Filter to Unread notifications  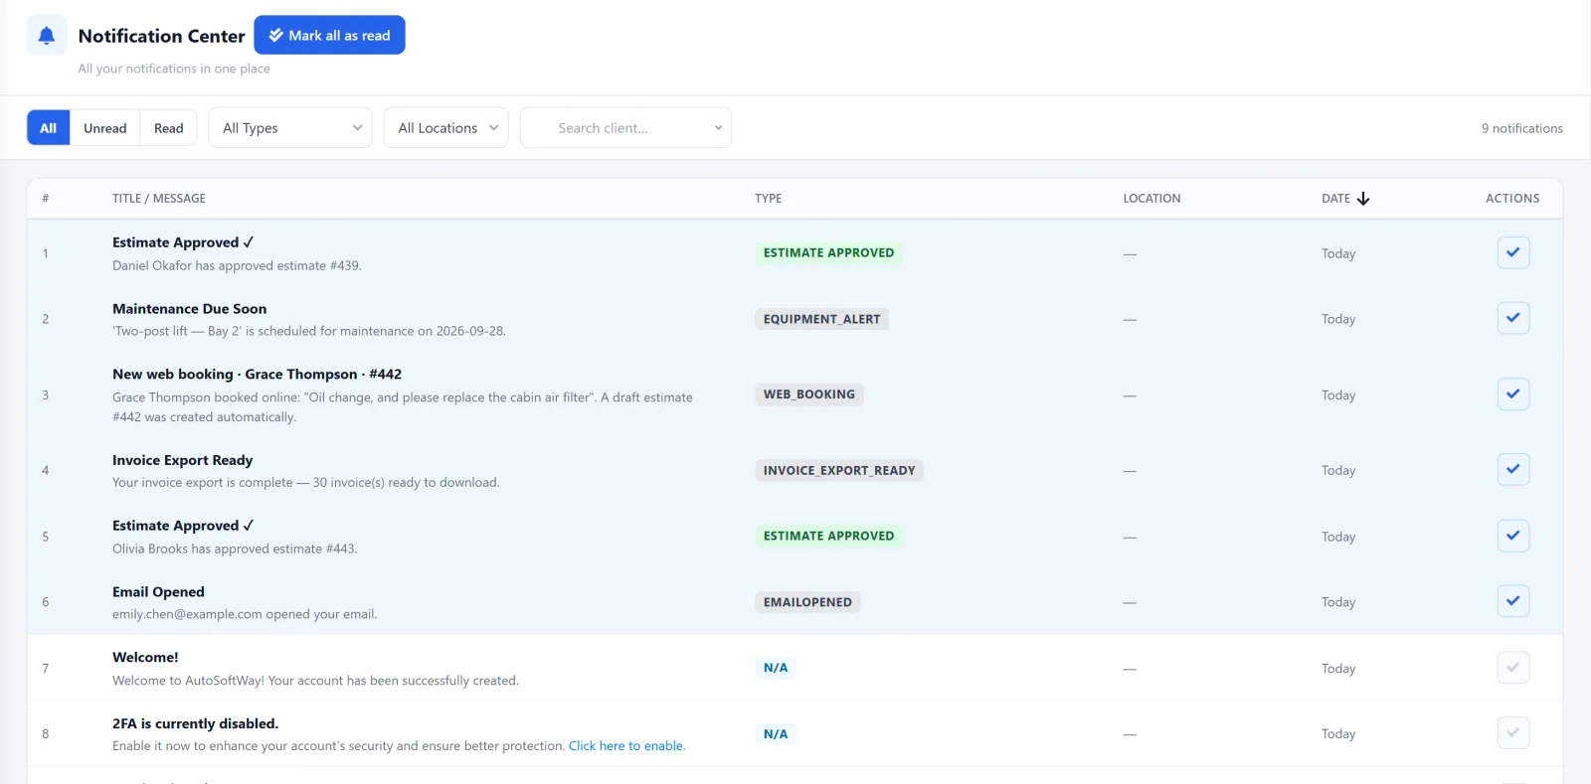point(104,128)
